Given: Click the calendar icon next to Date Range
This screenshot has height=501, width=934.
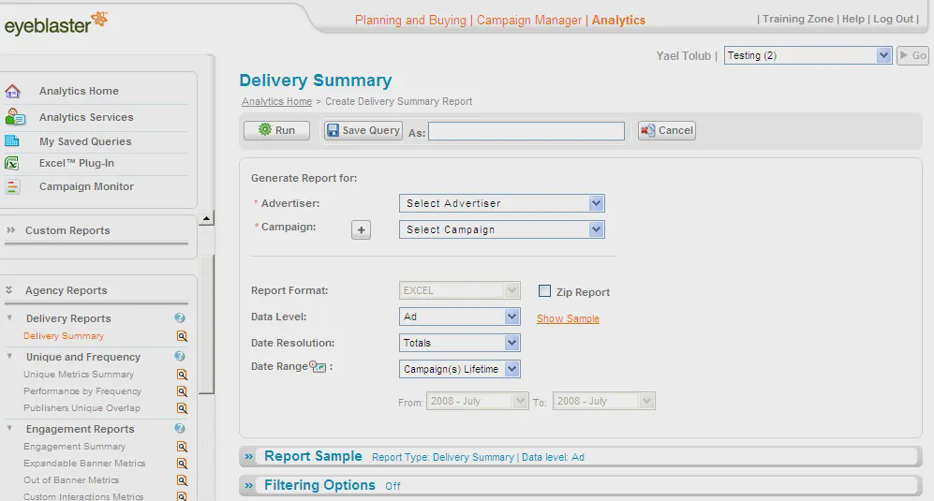Looking at the screenshot, I should [318, 367].
